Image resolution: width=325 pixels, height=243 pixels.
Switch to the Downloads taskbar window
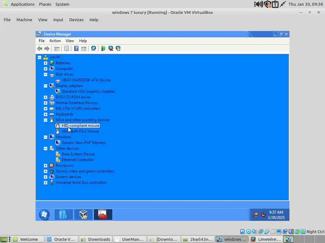click(x=96, y=239)
